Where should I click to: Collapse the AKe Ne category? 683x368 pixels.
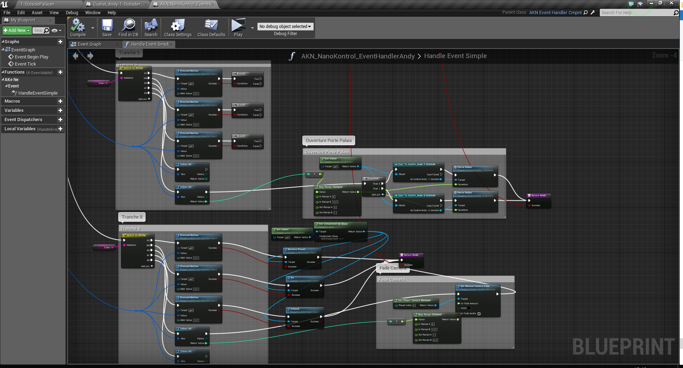[x=3, y=80]
